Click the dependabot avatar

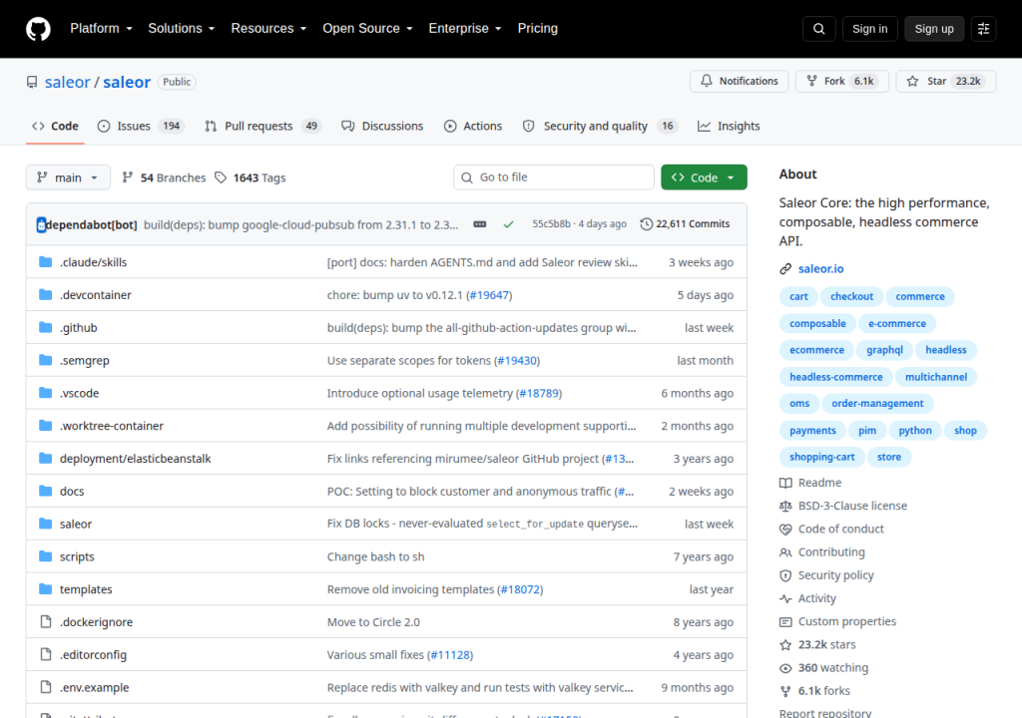click(x=41, y=224)
